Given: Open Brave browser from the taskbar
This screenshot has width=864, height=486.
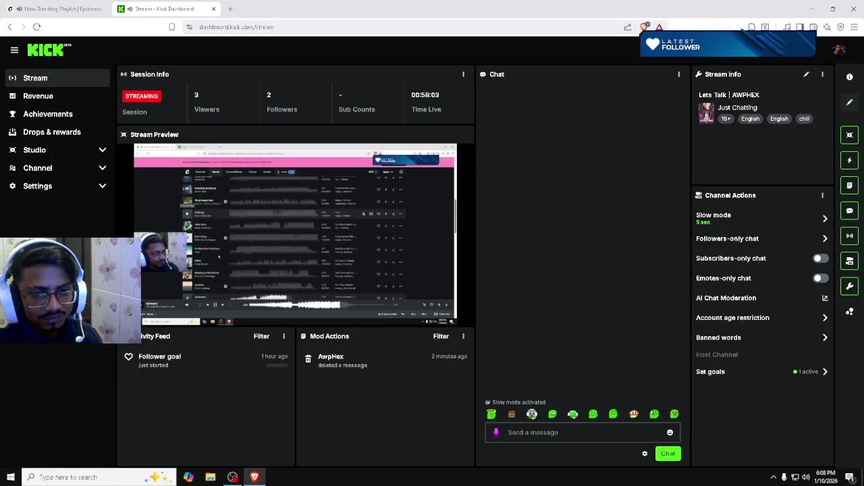Looking at the screenshot, I should pyautogui.click(x=254, y=477).
